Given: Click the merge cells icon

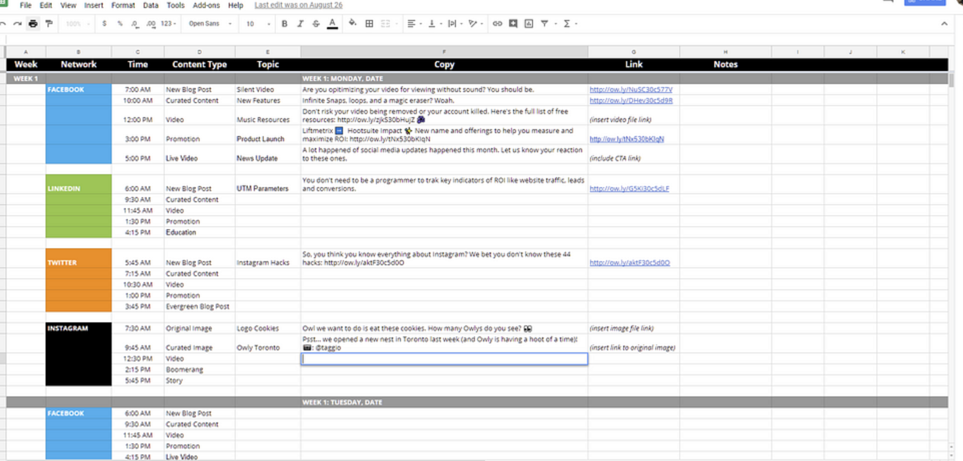Looking at the screenshot, I should coord(385,24).
